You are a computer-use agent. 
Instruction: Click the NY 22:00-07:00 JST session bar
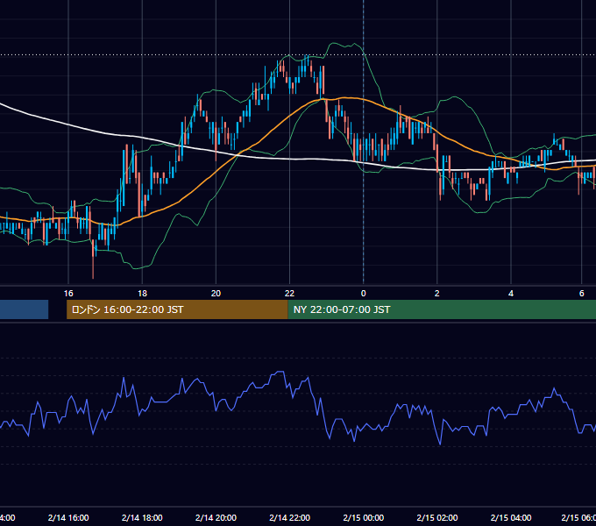point(442,309)
